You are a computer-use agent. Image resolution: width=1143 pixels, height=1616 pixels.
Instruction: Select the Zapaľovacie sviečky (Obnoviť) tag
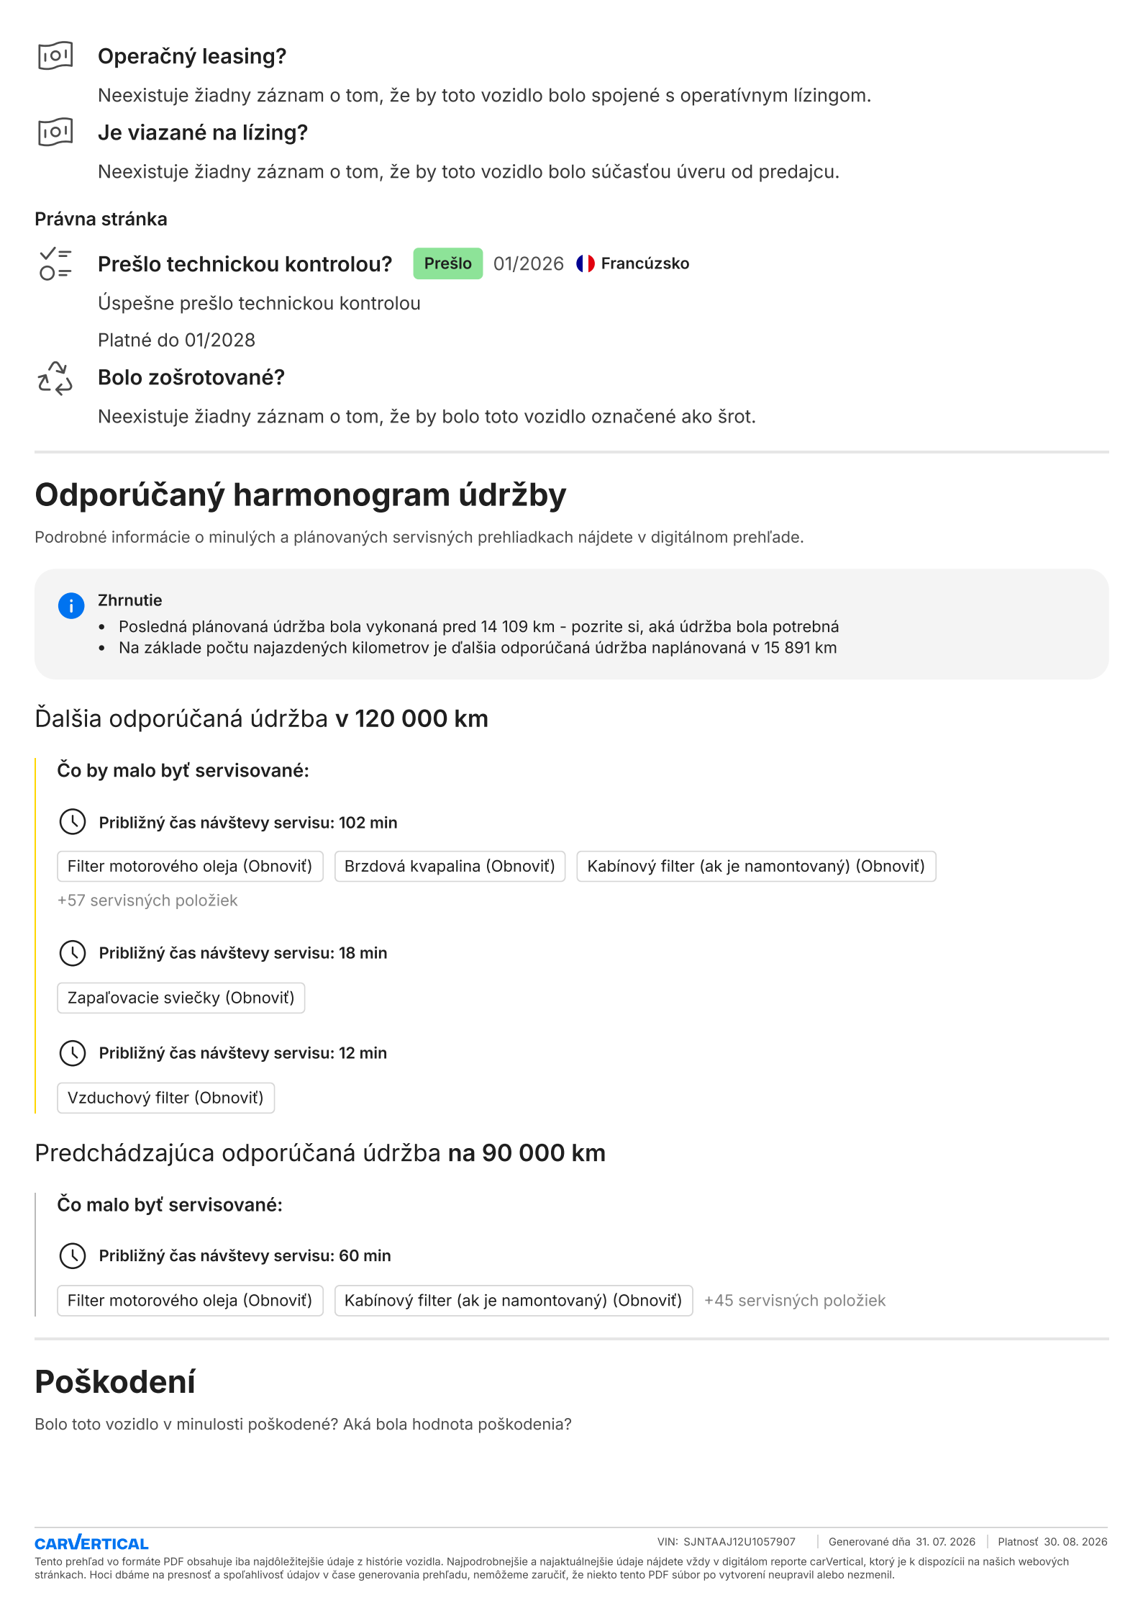click(x=181, y=998)
